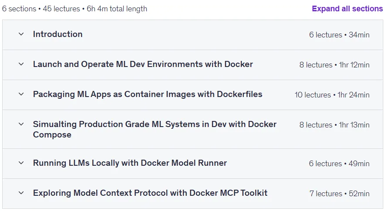The height and width of the screenshot is (211, 385).
Task: Click '7 lectures • 52min' text
Action: [339, 194]
